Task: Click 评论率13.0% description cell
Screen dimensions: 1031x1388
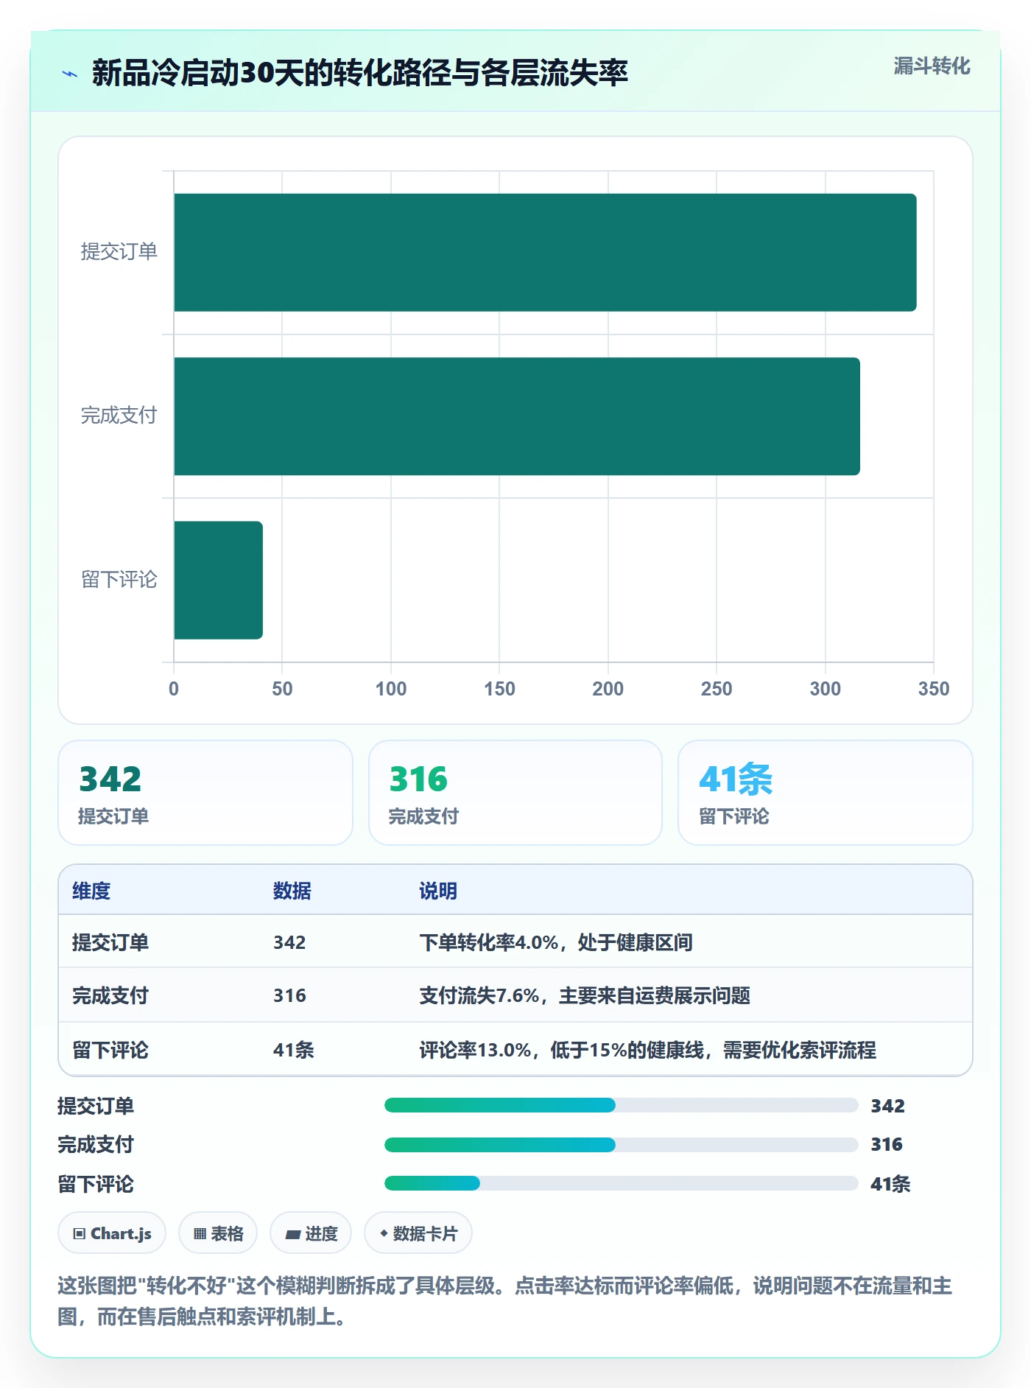Action: click(x=648, y=1050)
